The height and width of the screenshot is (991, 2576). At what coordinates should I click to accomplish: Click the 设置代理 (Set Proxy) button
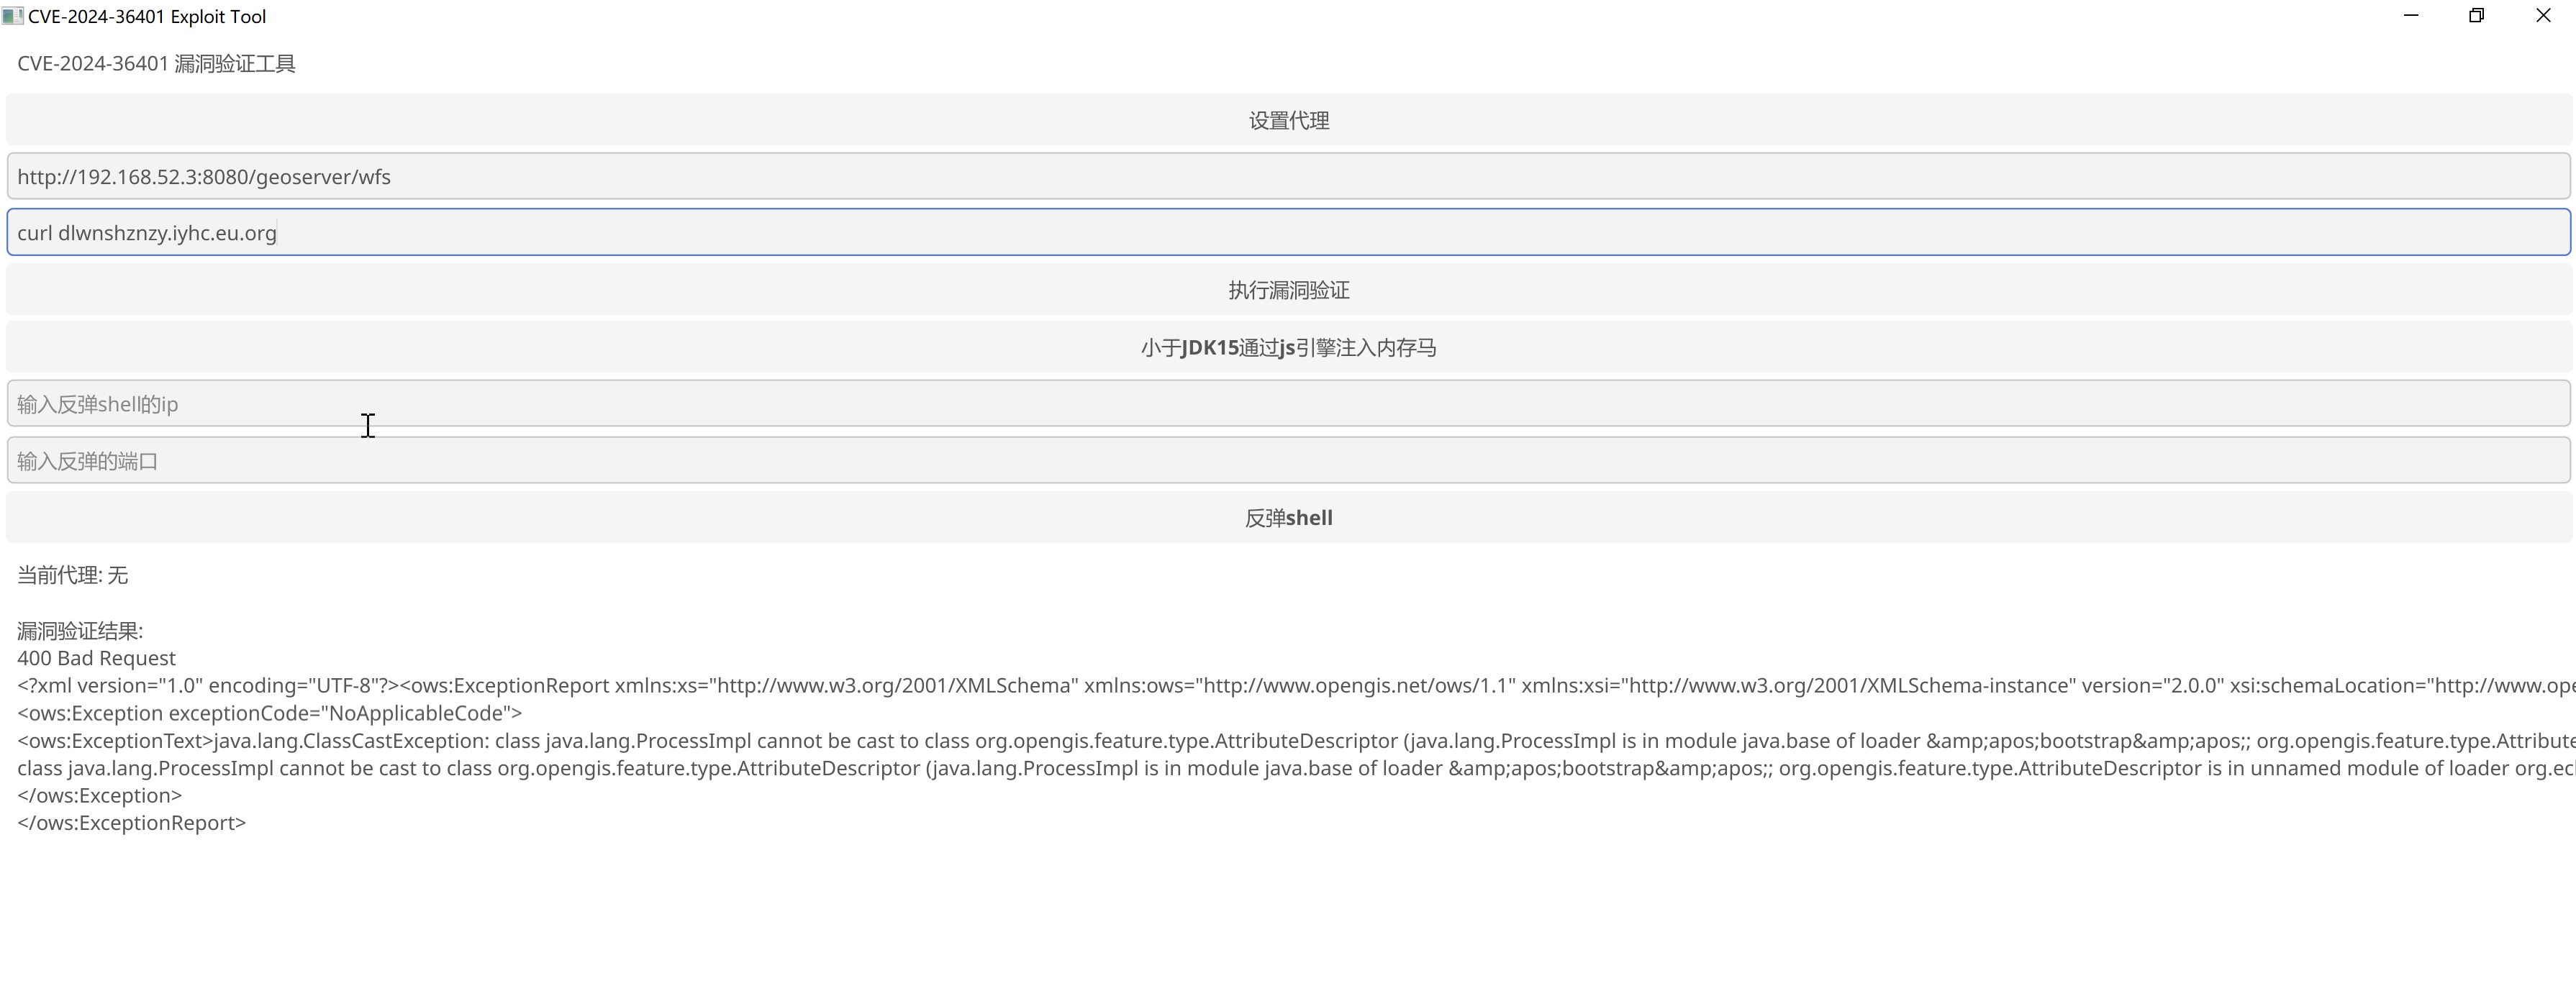point(1288,119)
